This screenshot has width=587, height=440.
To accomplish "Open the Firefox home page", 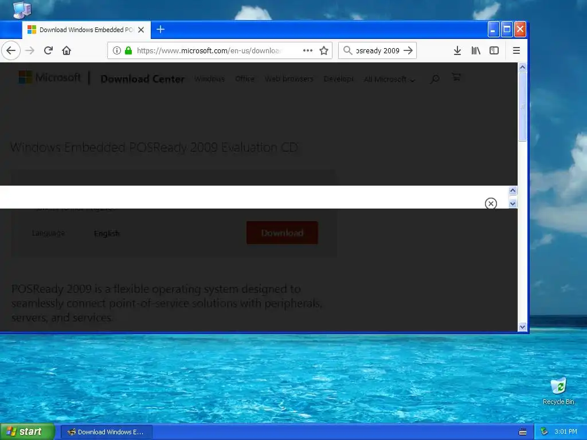I will click(x=66, y=50).
